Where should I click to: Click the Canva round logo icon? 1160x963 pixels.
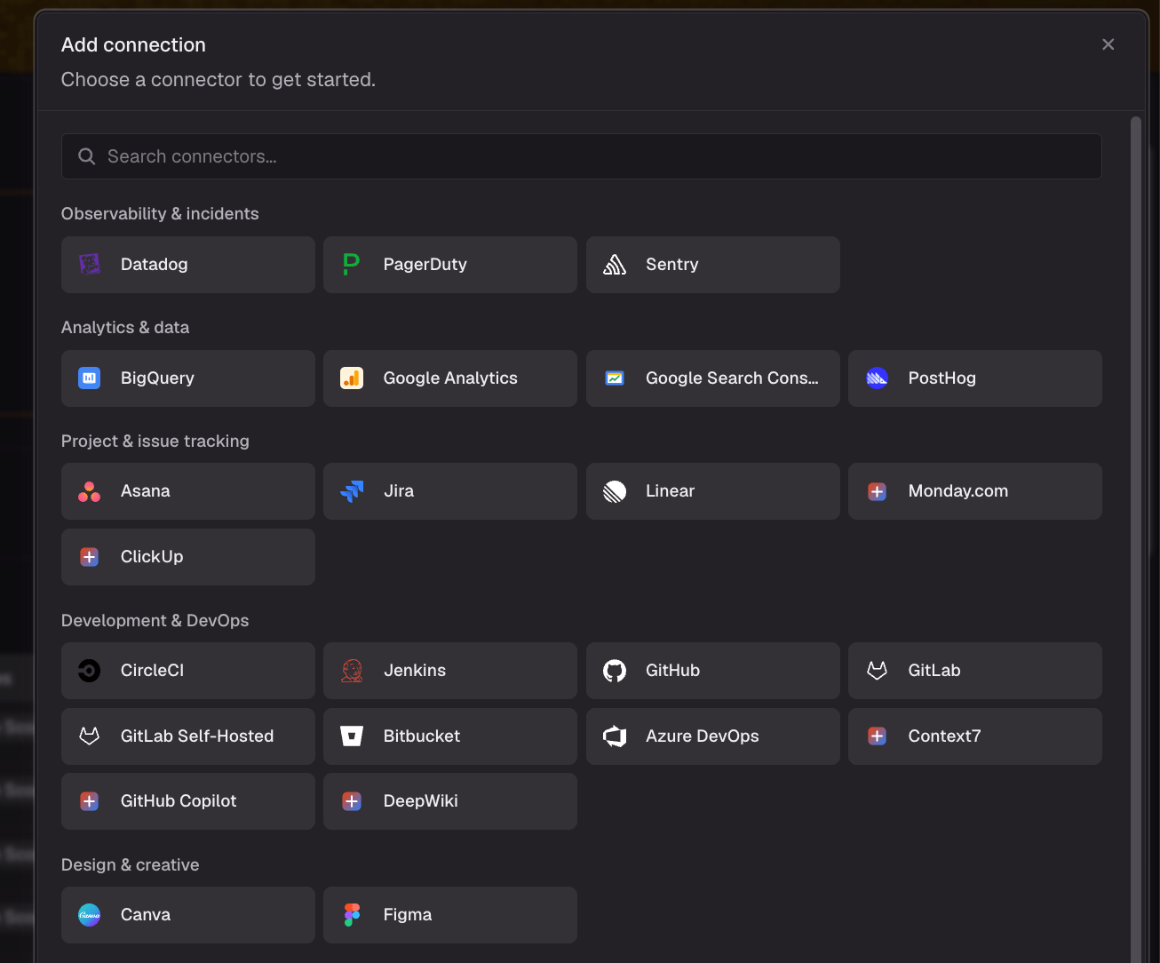[90, 915]
